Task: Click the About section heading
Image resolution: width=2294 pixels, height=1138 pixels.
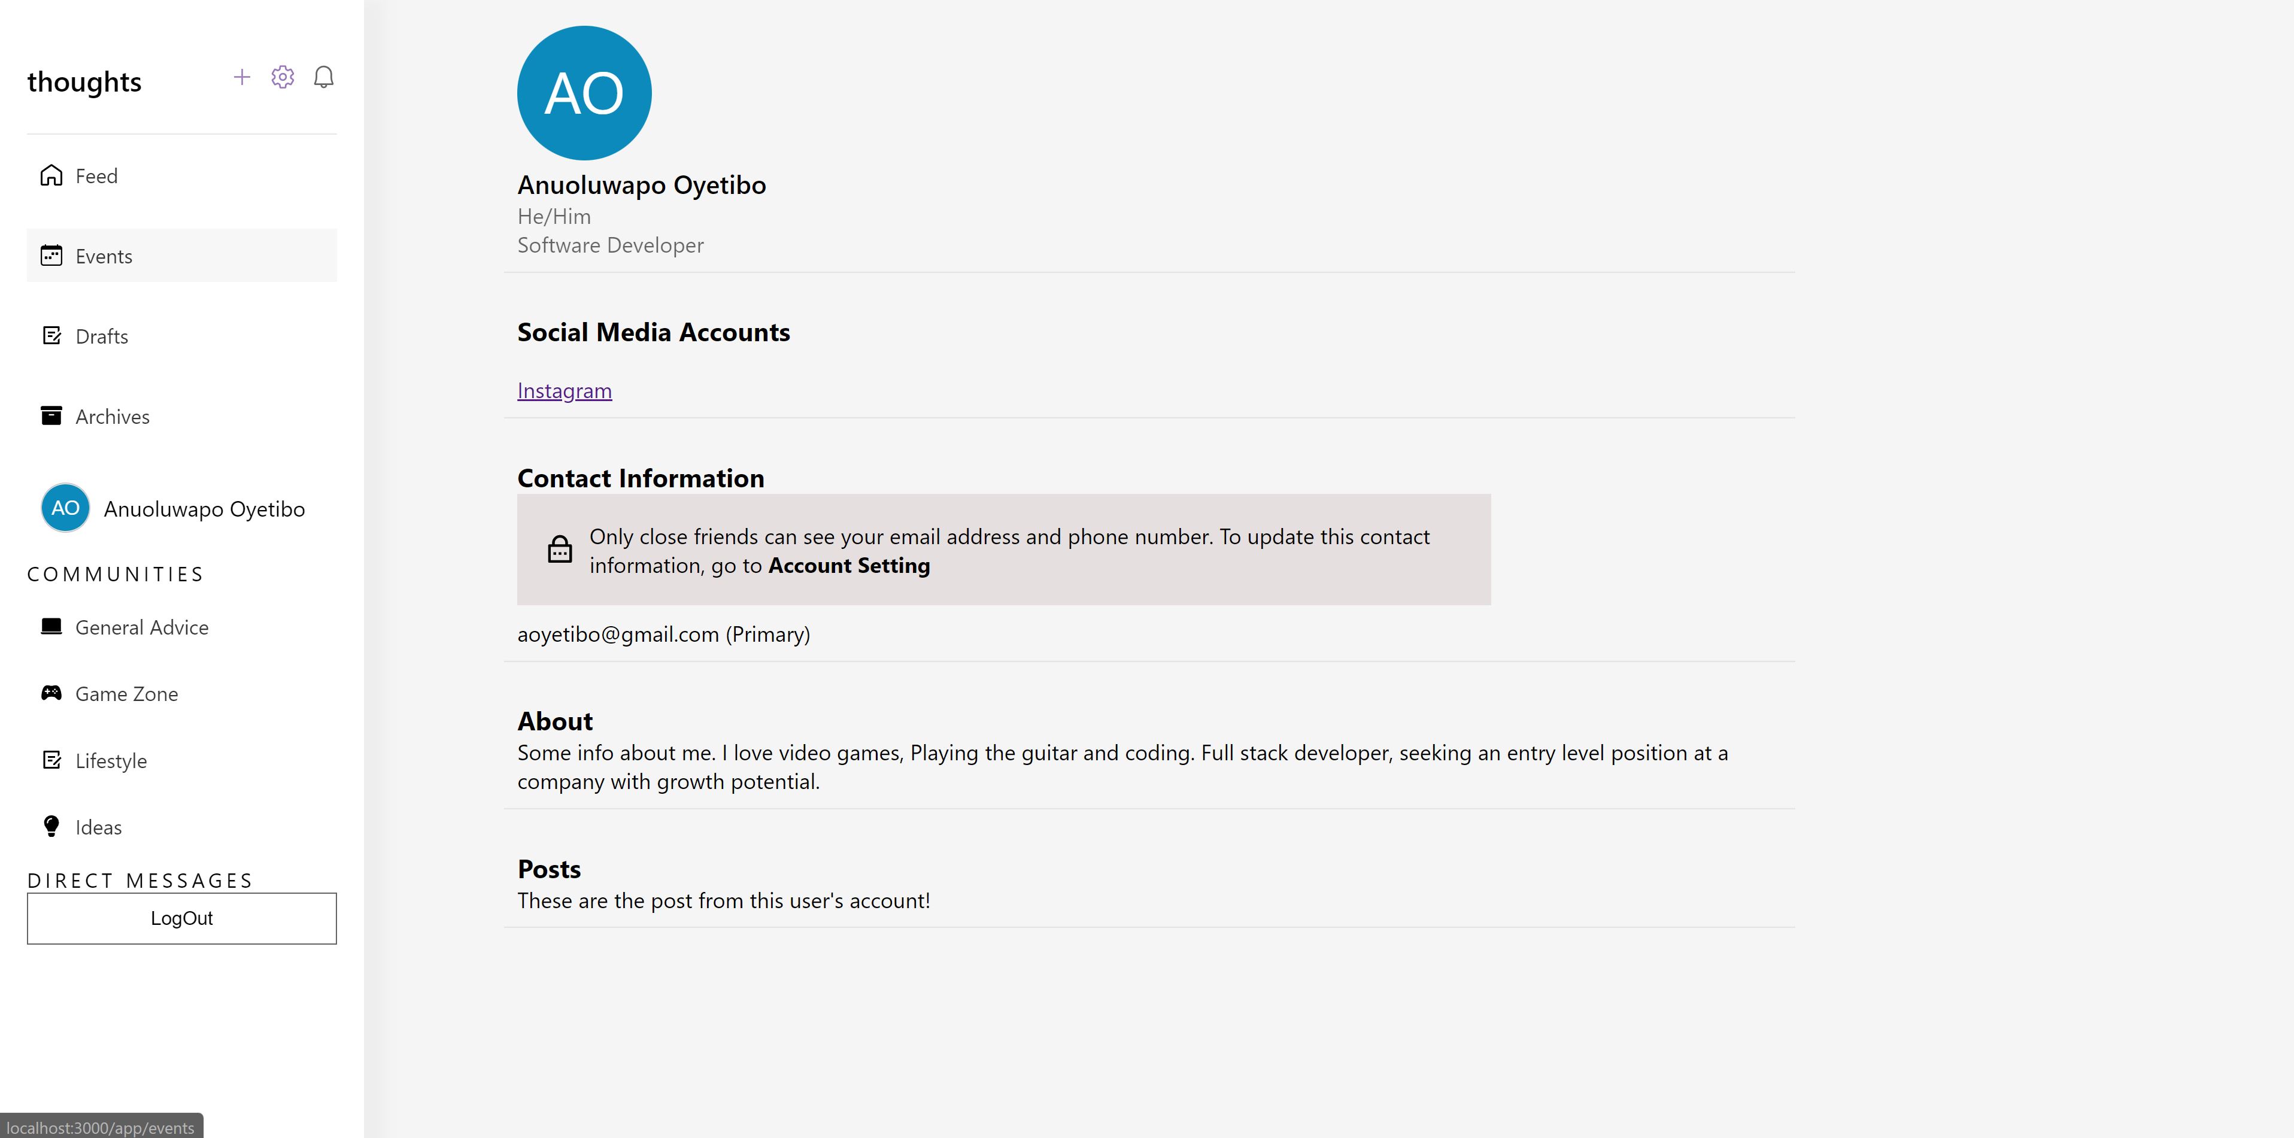Action: click(555, 720)
